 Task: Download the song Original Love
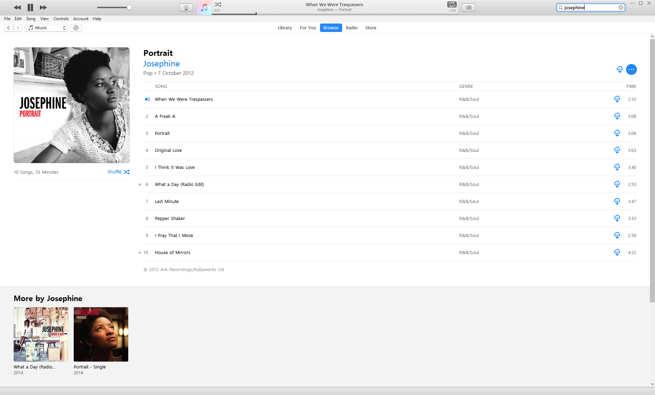617,150
